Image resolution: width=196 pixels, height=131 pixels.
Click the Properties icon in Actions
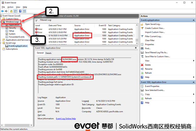(142, 45)
